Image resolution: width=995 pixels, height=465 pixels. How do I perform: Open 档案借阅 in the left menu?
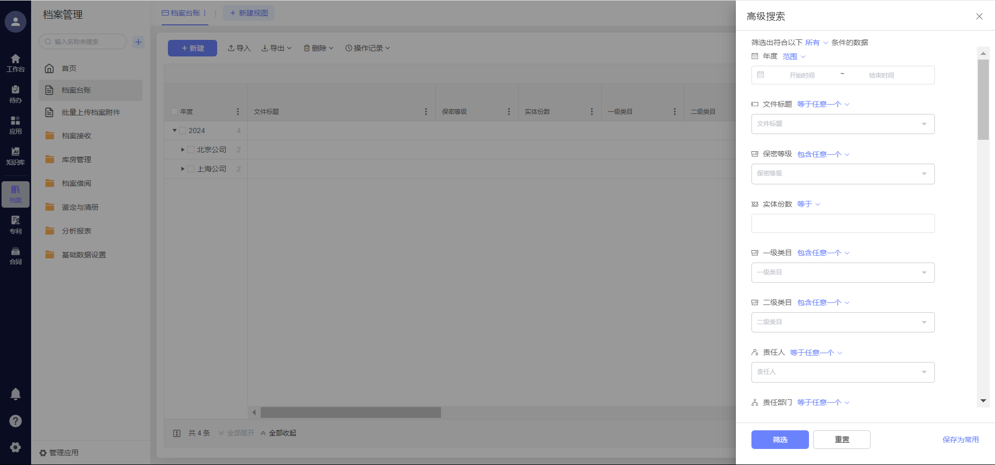click(x=77, y=183)
